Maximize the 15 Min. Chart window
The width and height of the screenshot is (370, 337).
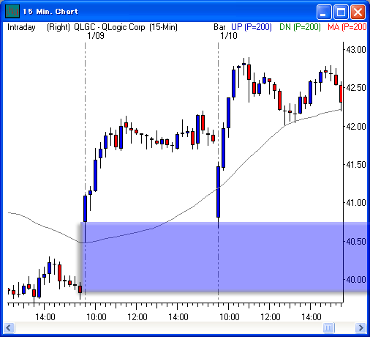pyautogui.click(x=341, y=12)
